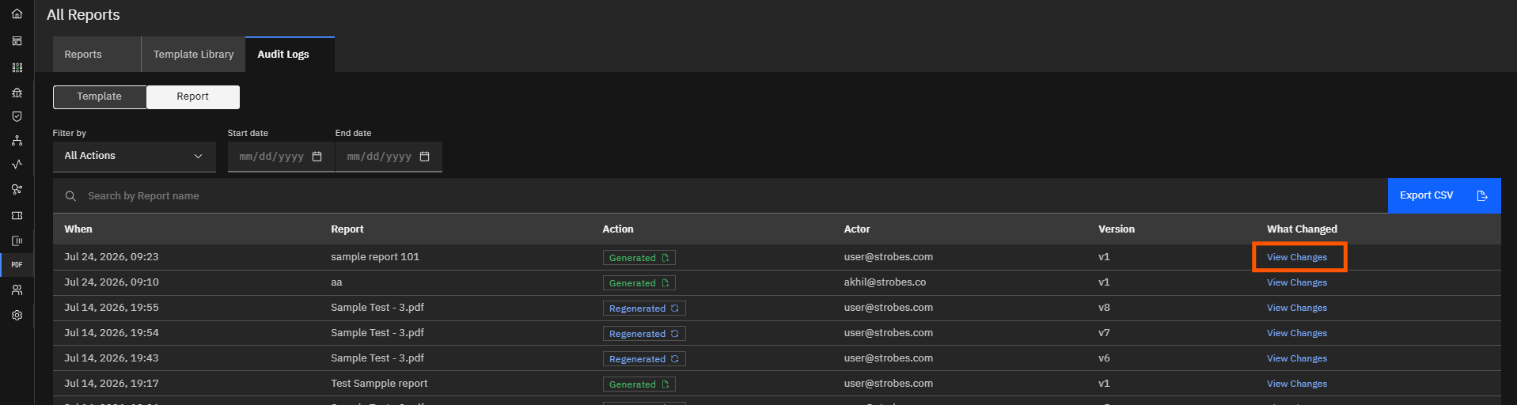Click the What Changed column header

click(1302, 229)
